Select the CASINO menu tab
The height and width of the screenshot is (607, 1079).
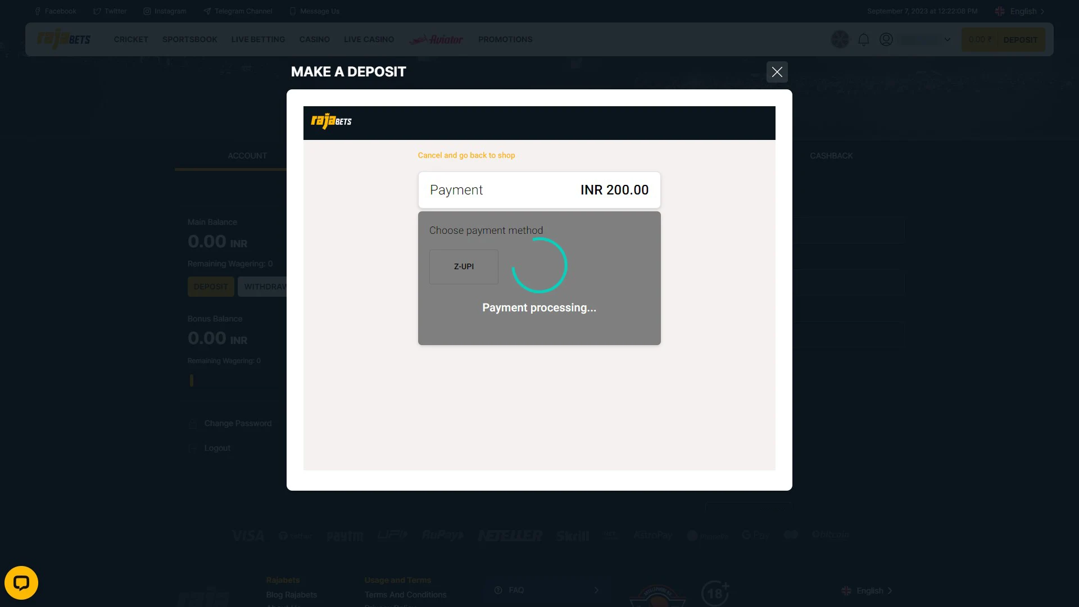point(315,39)
